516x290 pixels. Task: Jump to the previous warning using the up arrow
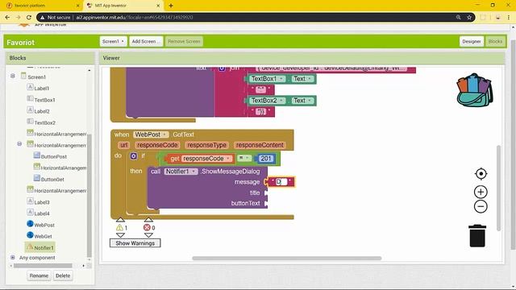pos(120,220)
